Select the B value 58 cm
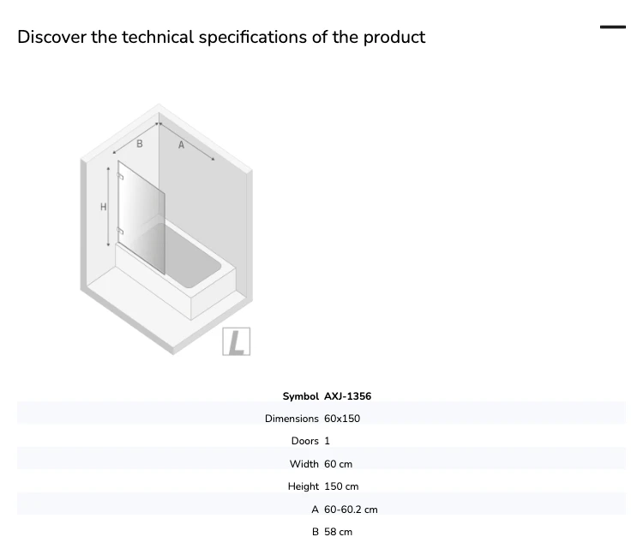The height and width of the screenshot is (555, 643). pyautogui.click(x=339, y=532)
